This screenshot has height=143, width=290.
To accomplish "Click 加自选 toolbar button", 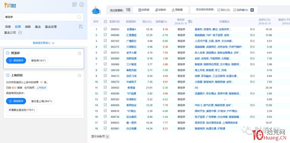I will point(144,10).
